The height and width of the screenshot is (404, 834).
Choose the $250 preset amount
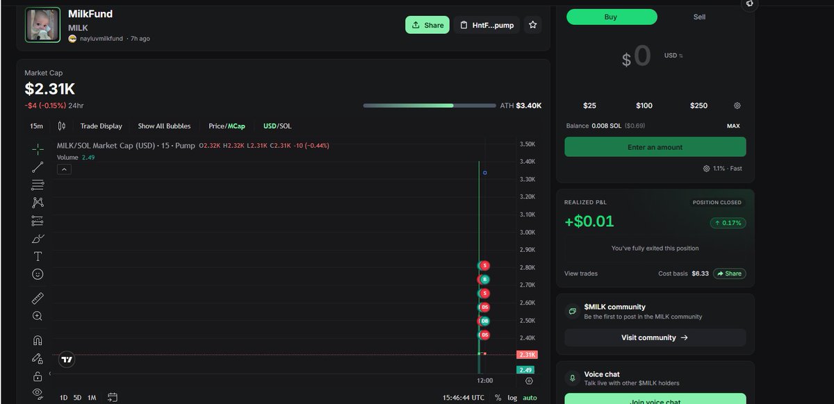pyautogui.click(x=698, y=106)
